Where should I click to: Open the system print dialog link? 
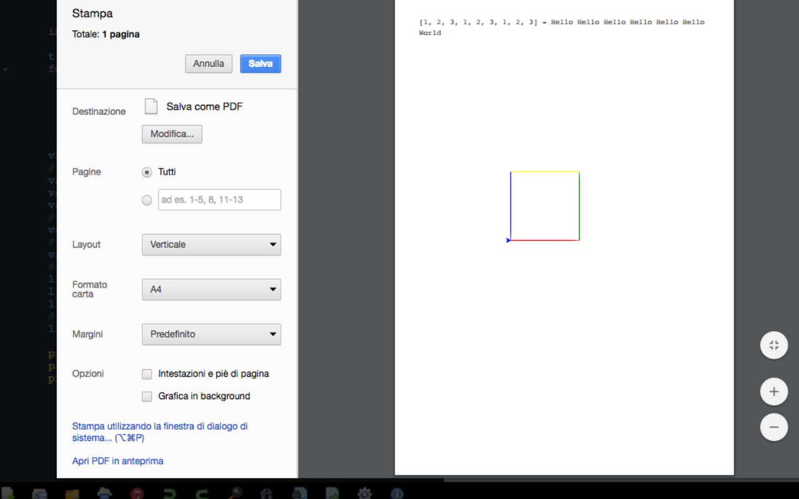coord(160,432)
